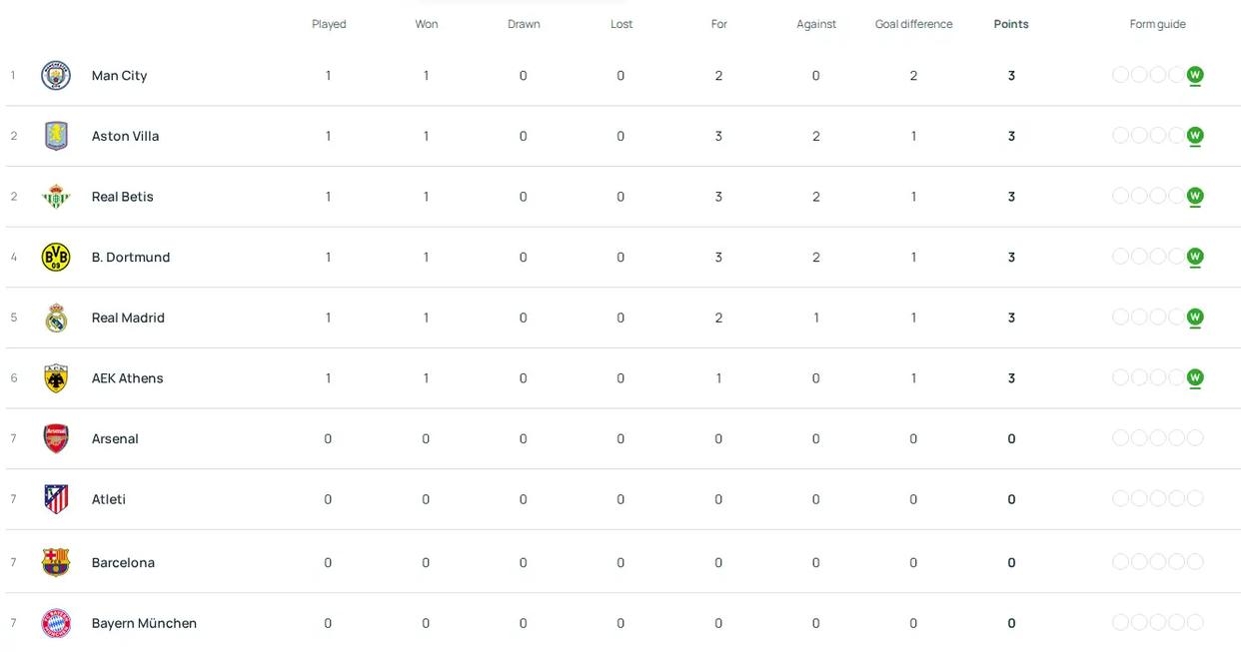
Task: Click AEK Athens' green W form badge
Action: (1195, 378)
